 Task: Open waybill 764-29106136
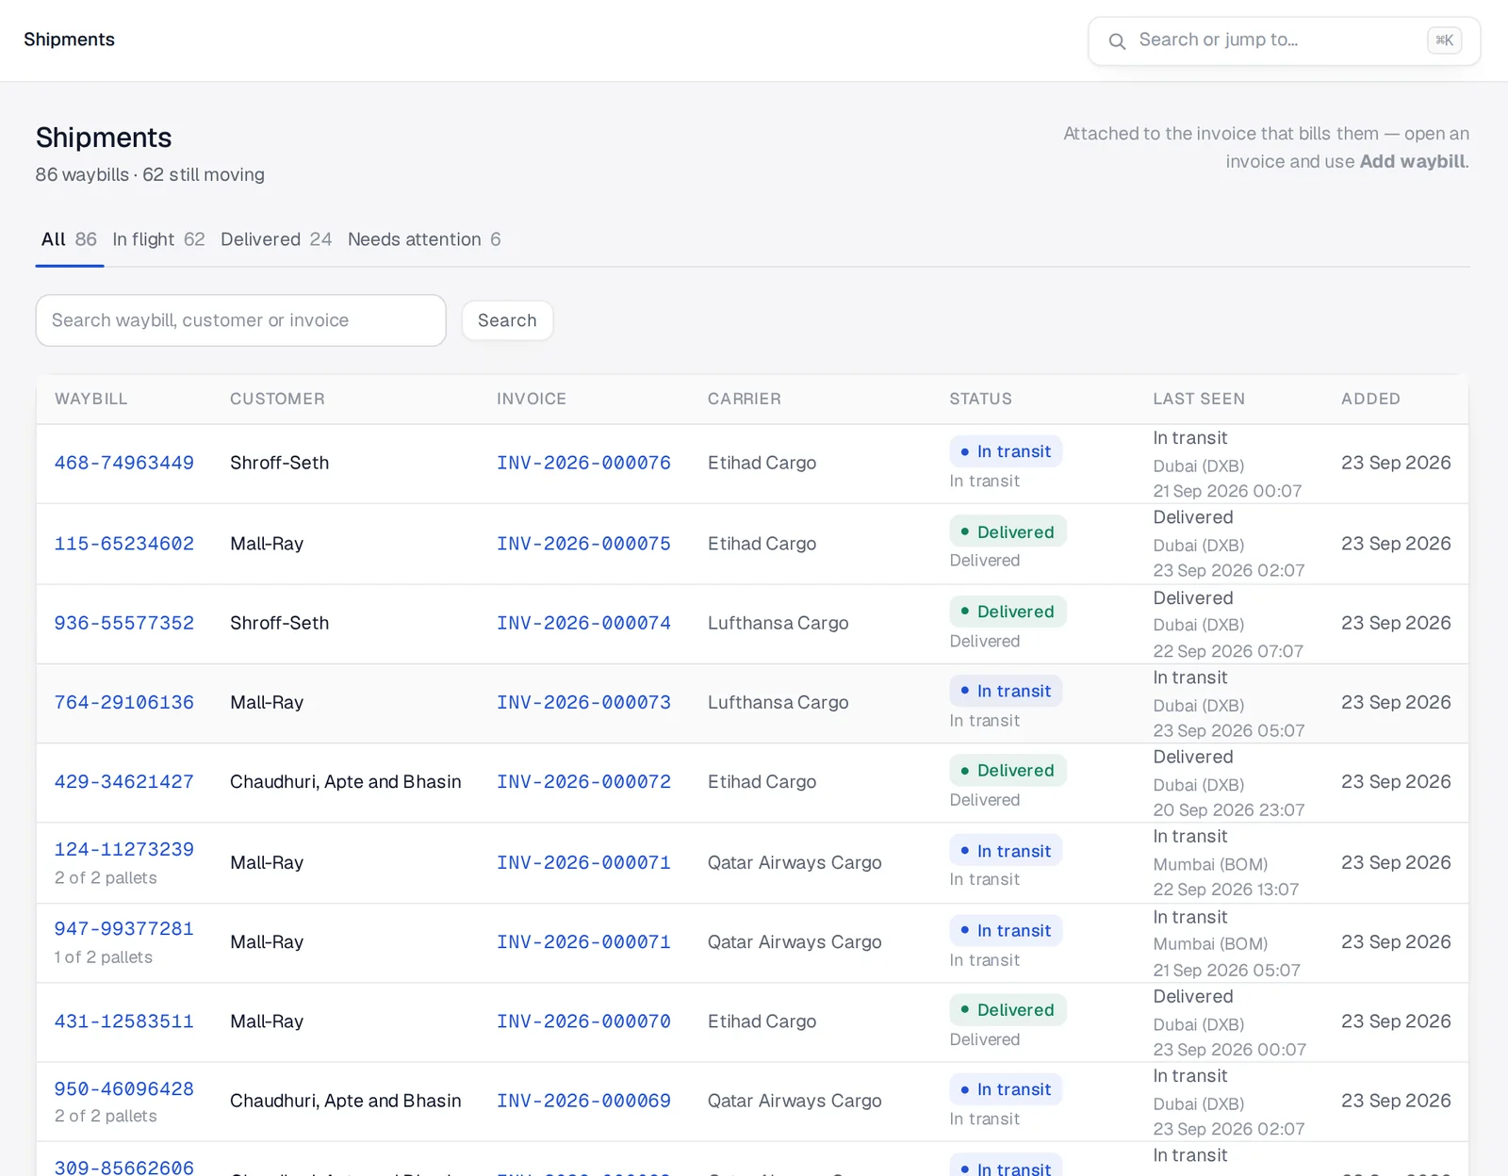point(123,702)
